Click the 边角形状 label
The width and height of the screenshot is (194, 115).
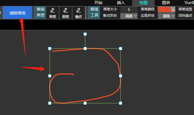tap(148, 16)
